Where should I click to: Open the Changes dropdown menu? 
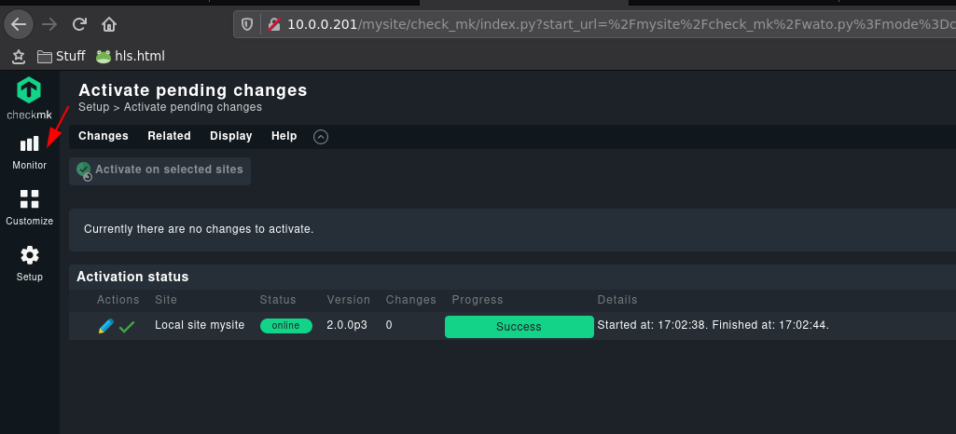[103, 136]
